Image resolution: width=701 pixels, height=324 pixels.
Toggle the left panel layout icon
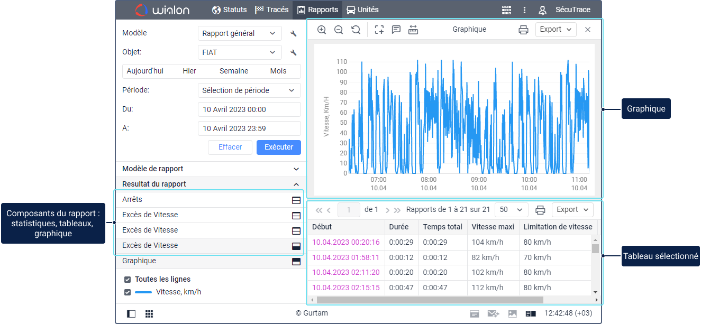click(x=131, y=313)
